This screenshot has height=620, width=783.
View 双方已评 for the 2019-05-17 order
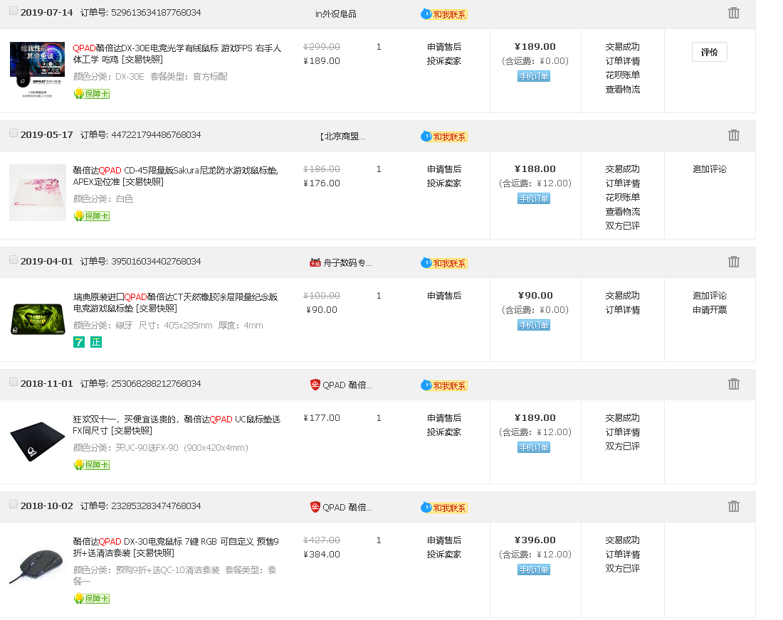coord(623,226)
